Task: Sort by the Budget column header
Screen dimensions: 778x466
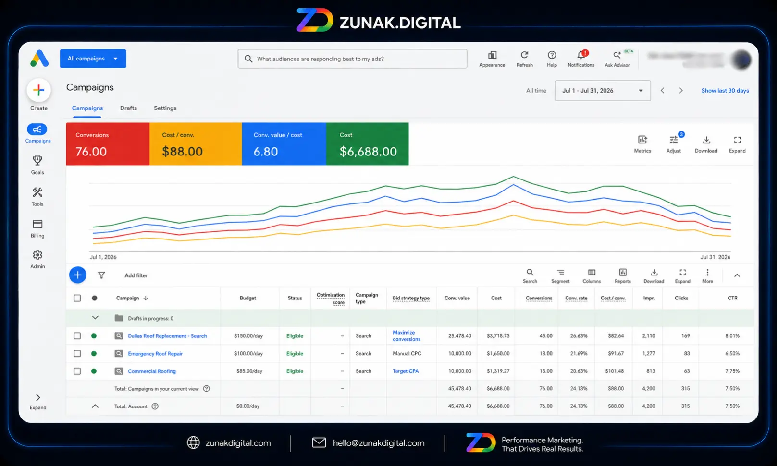Action: (x=248, y=298)
